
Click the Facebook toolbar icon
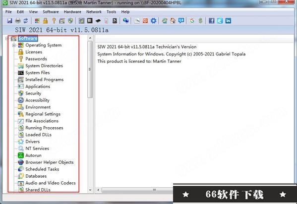212,21
